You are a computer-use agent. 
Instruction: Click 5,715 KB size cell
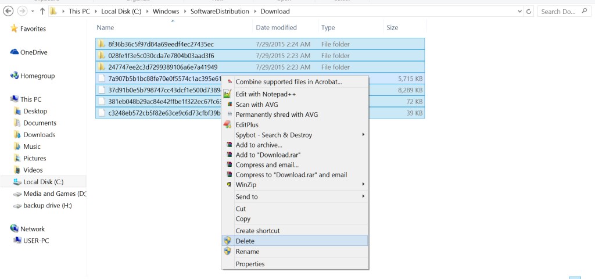tap(410, 79)
